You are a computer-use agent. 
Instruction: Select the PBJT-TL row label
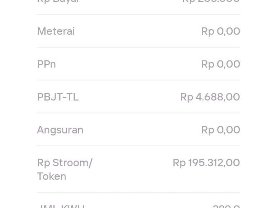[x=58, y=97]
